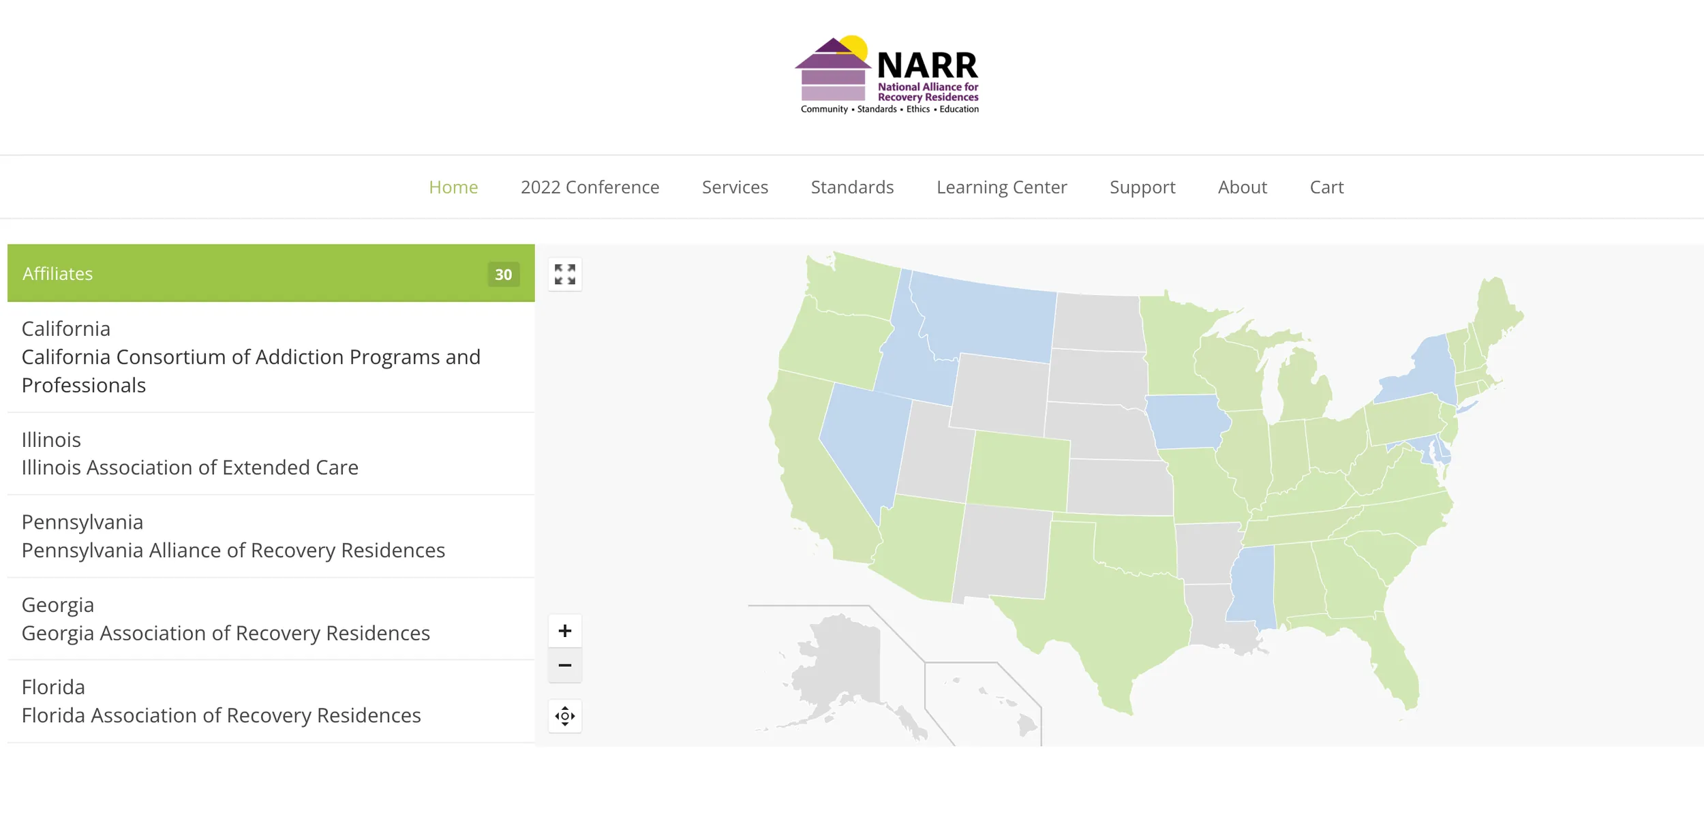Image resolution: width=1704 pixels, height=821 pixels.
Task: Click Georgia Association of Recovery Residences
Action: click(x=226, y=633)
